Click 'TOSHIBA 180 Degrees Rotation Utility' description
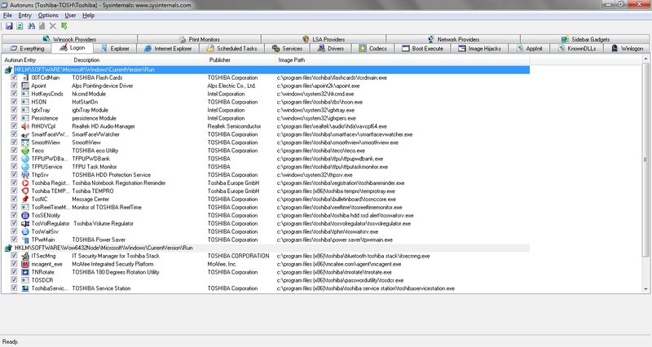652x347 pixels. (116, 272)
